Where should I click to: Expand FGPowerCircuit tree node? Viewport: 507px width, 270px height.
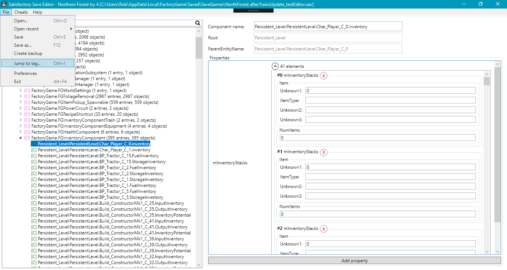(21, 108)
